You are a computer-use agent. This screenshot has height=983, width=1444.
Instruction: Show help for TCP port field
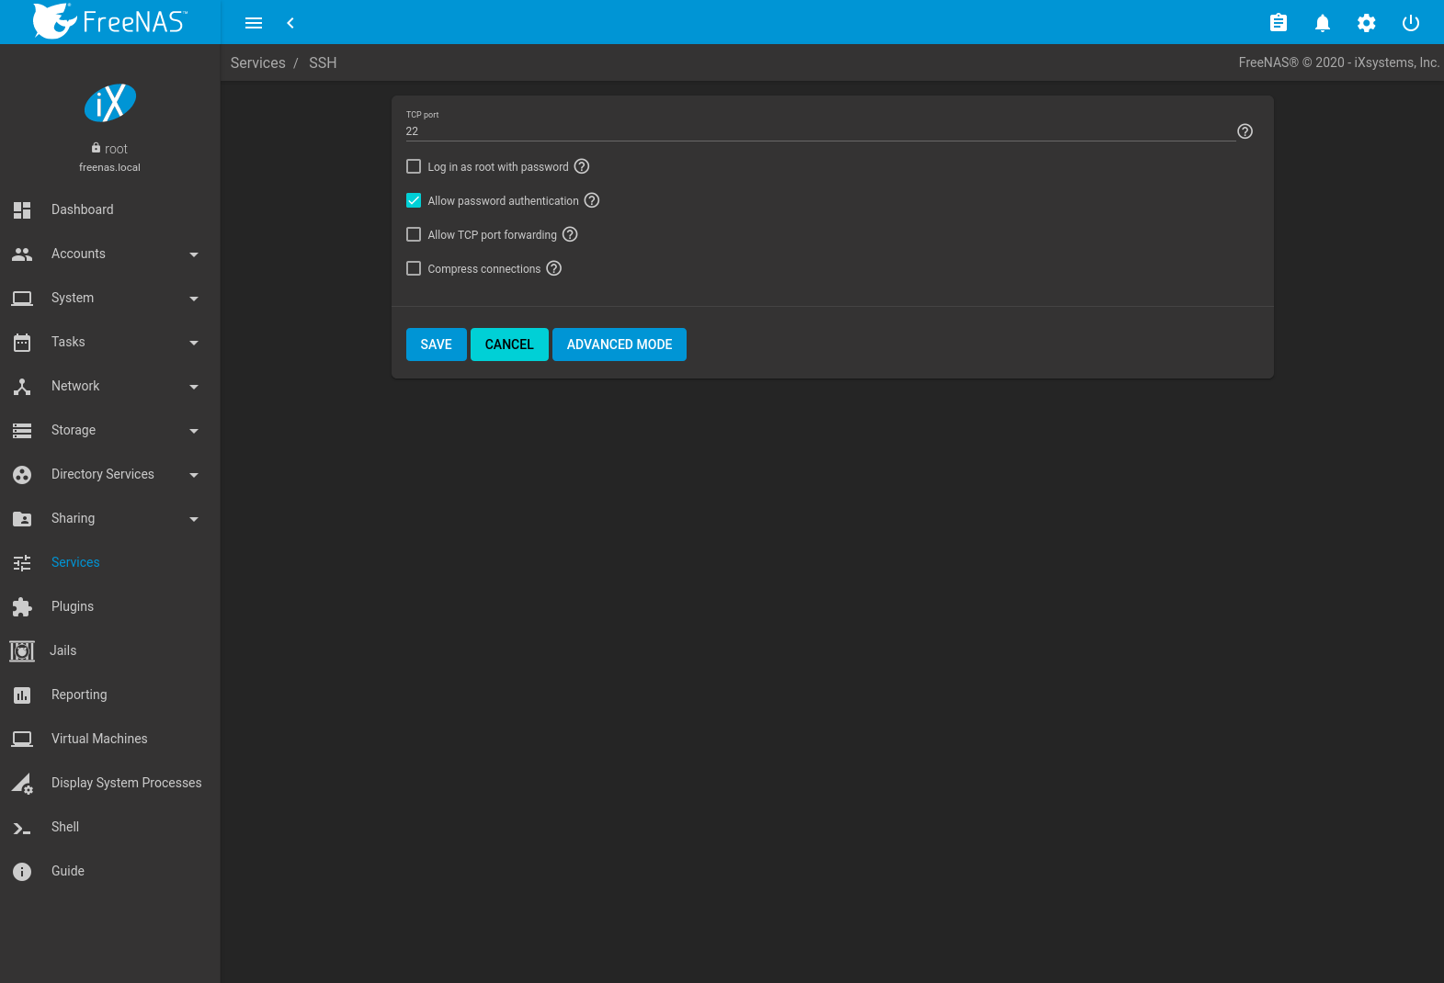click(x=1245, y=131)
